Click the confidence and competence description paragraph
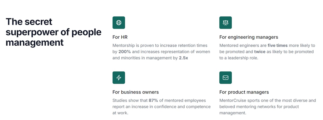Screen dimensions: 323x120 [161, 107]
